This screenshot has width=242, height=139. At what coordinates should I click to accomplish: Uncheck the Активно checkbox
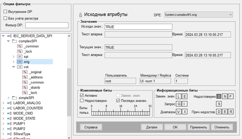(82, 95)
